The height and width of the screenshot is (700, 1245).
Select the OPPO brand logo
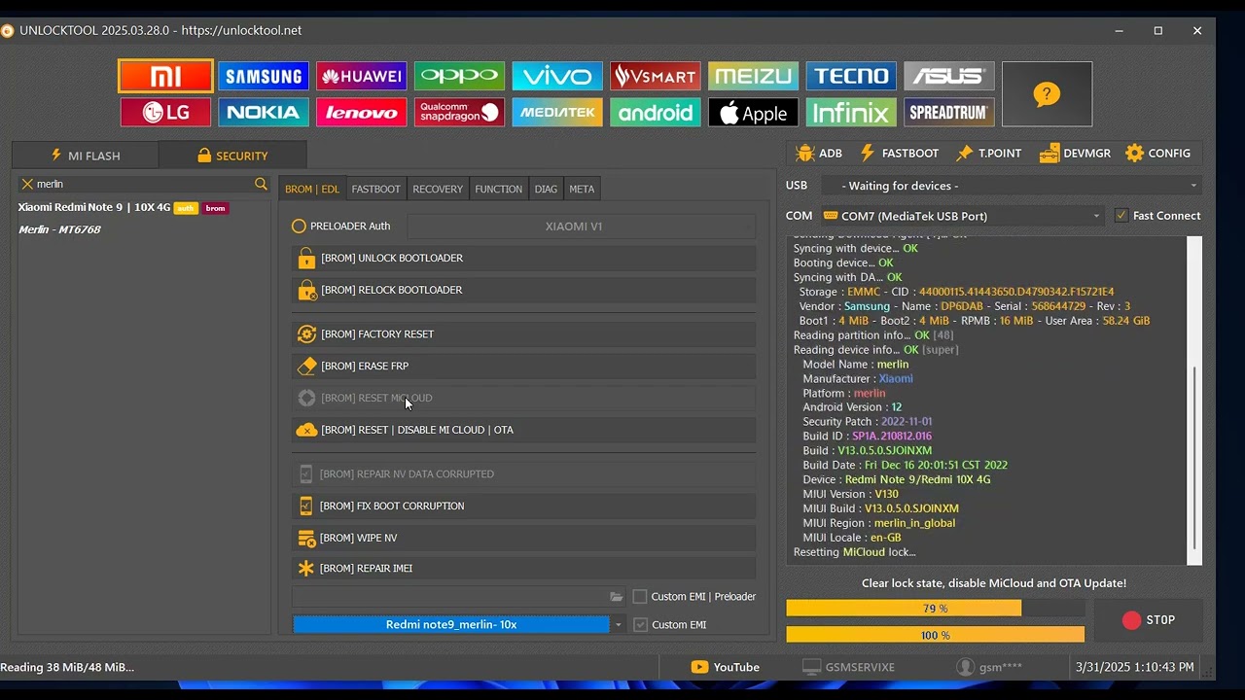click(x=459, y=77)
